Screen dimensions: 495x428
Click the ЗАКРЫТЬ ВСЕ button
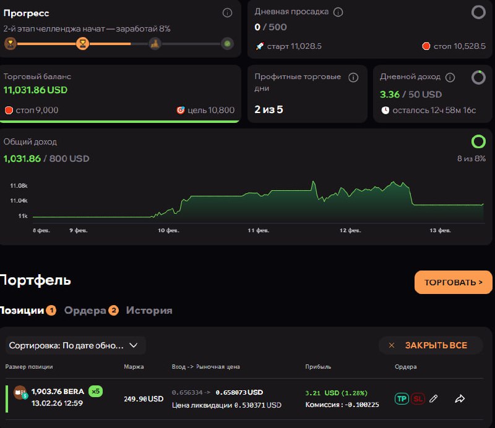[x=430, y=345]
